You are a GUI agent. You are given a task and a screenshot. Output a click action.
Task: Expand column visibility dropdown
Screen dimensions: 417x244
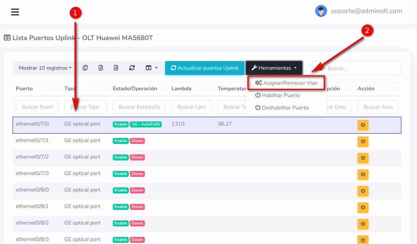[x=152, y=68]
